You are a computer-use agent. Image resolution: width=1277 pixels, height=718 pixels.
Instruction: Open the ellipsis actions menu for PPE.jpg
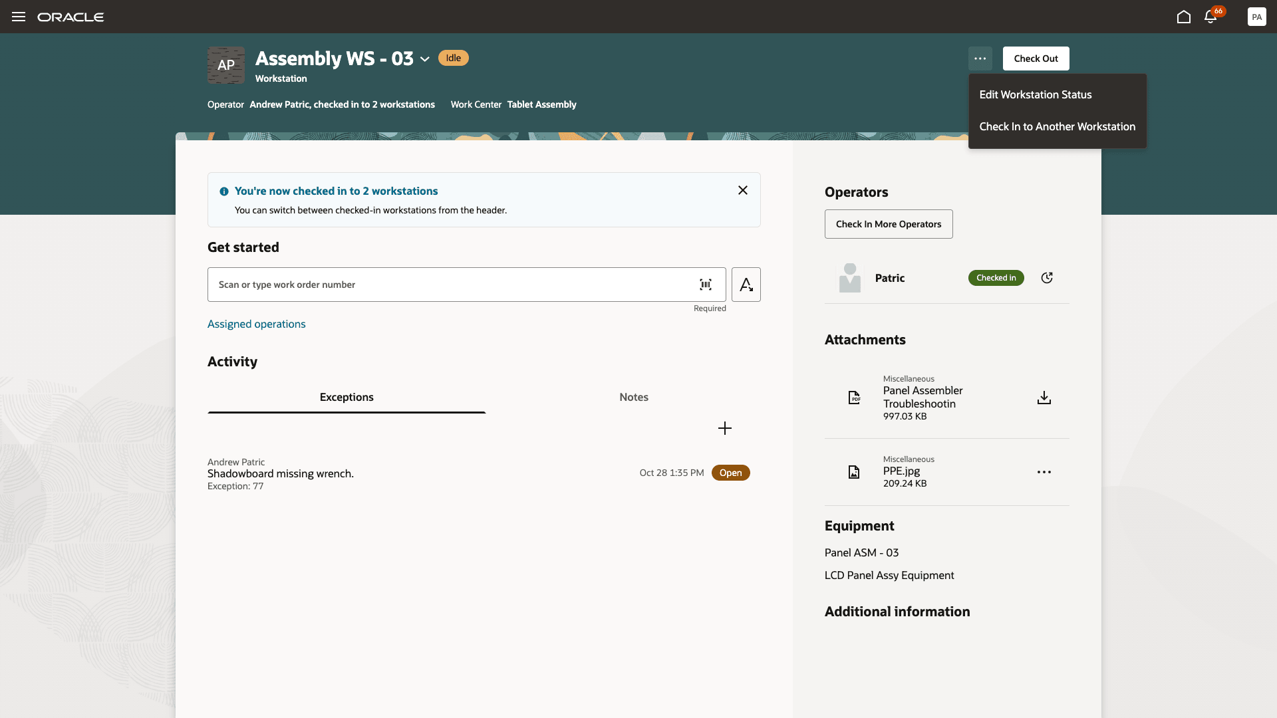tap(1044, 472)
